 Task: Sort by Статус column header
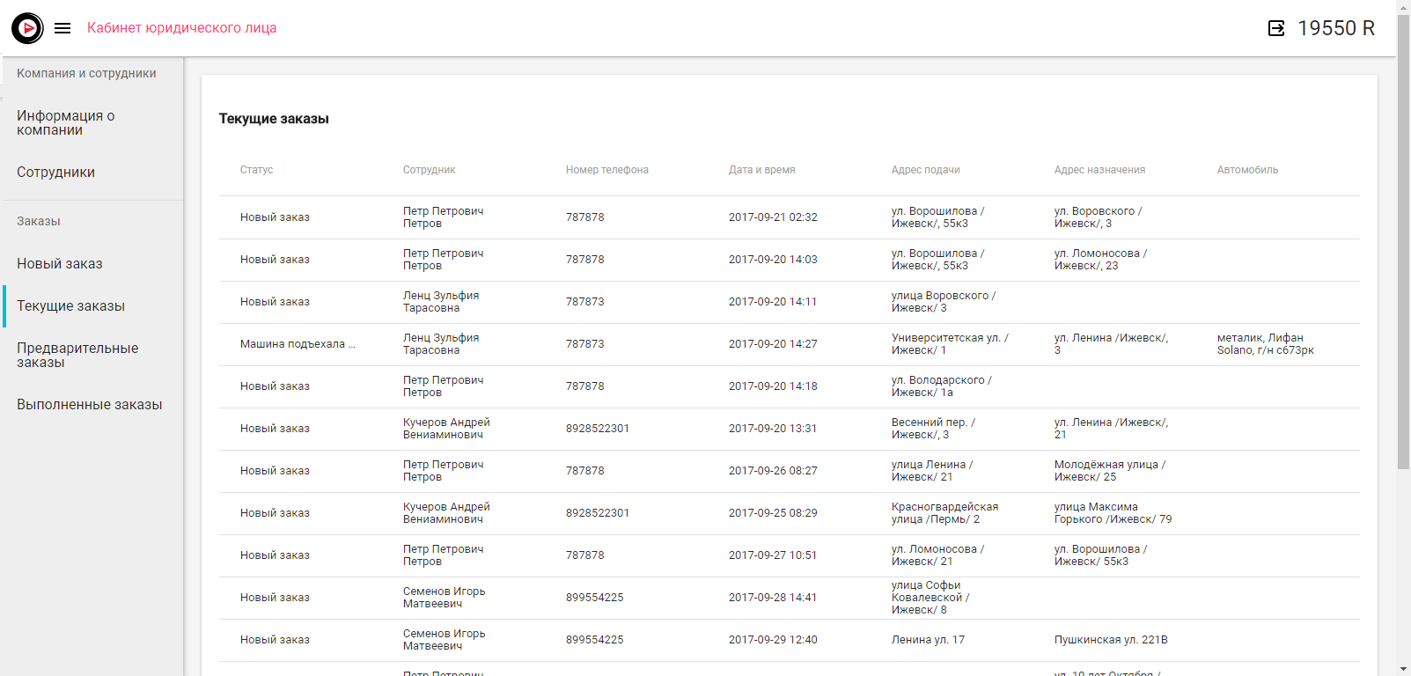click(x=256, y=170)
